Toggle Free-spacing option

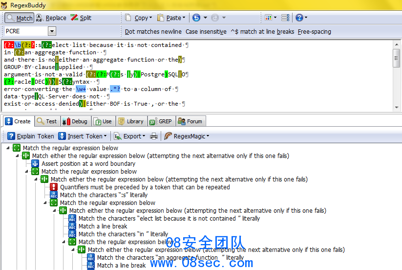pyautogui.click(x=314, y=32)
